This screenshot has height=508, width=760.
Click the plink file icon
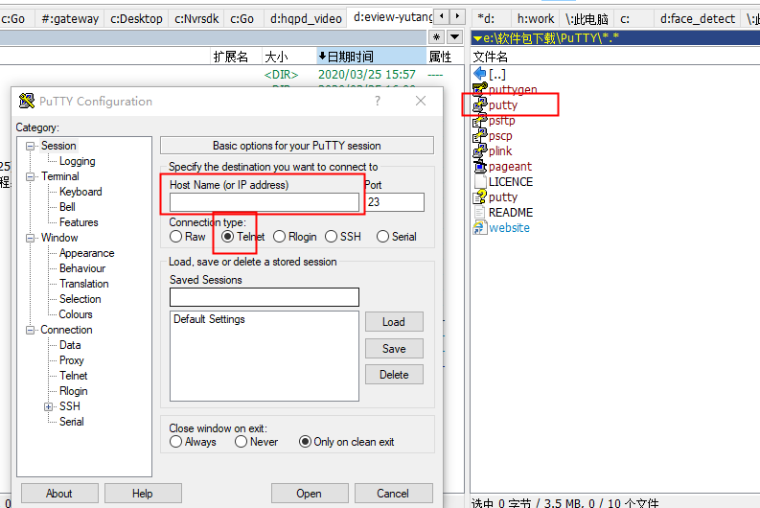click(x=480, y=151)
